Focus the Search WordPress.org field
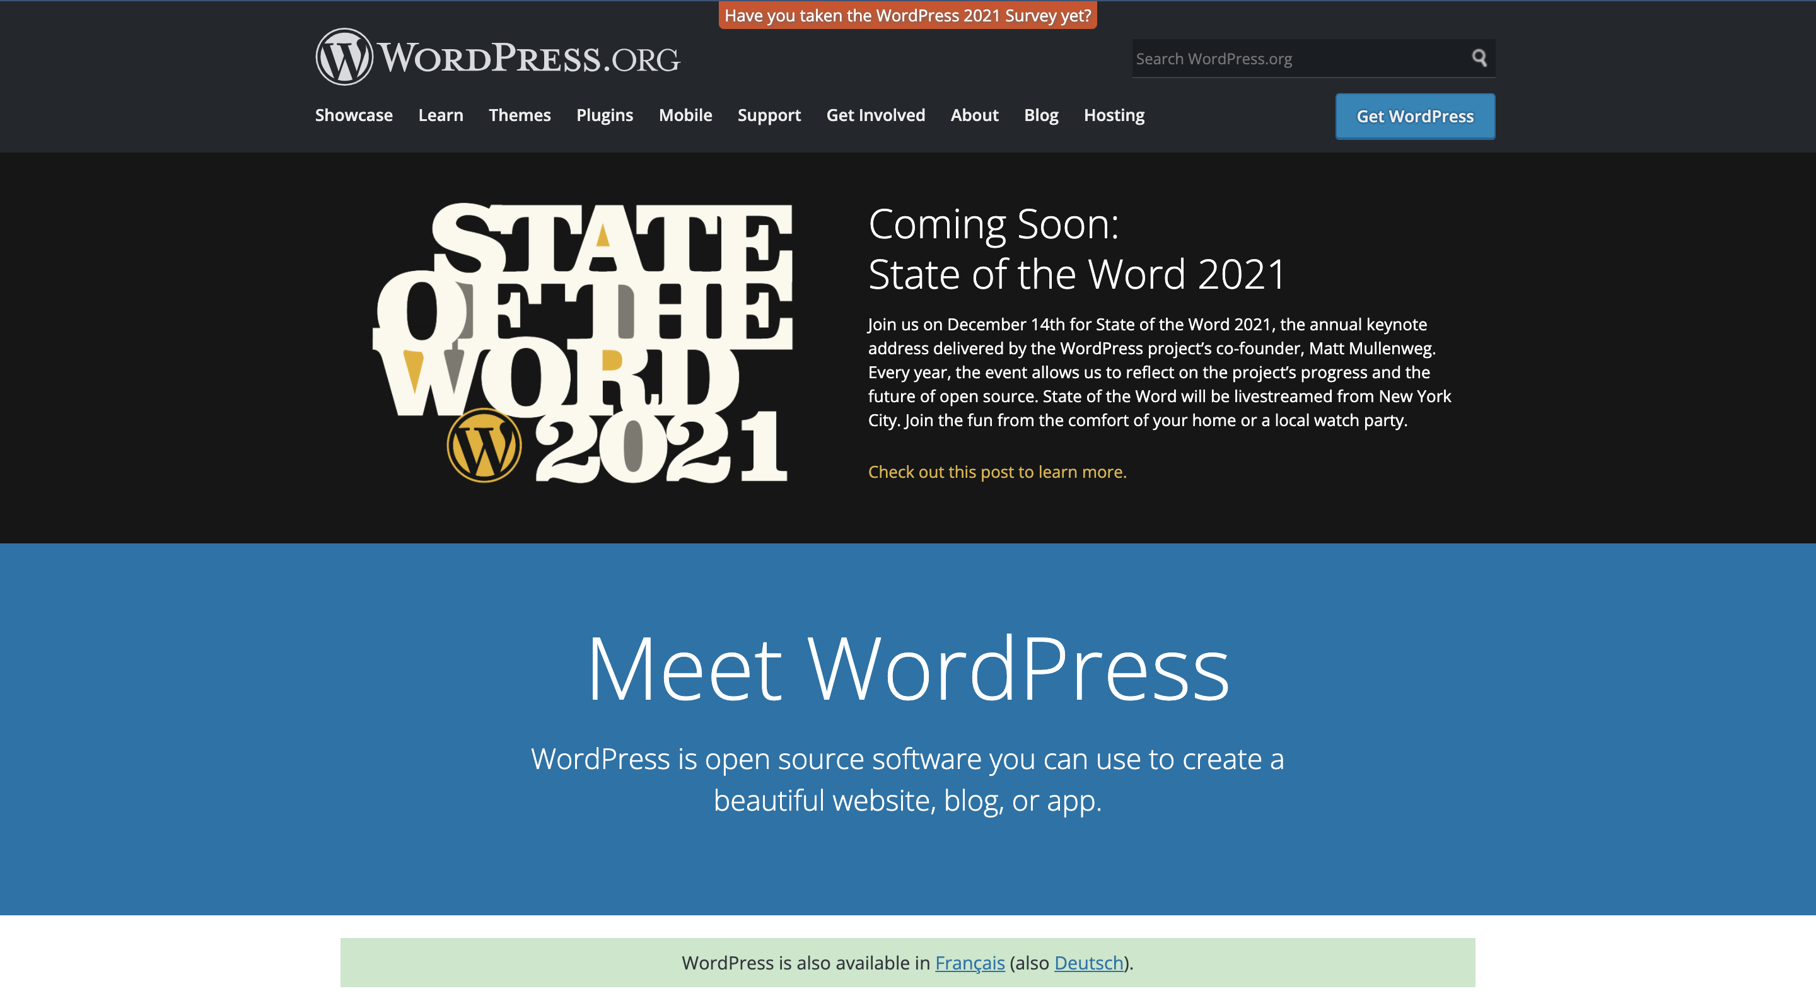 click(x=1297, y=59)
